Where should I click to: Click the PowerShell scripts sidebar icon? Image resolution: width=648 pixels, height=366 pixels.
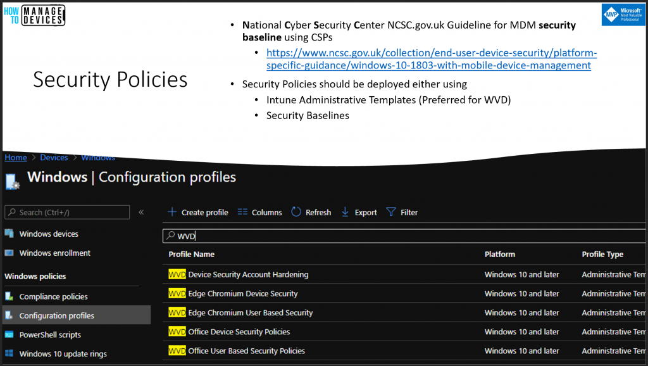click(9, 334)
